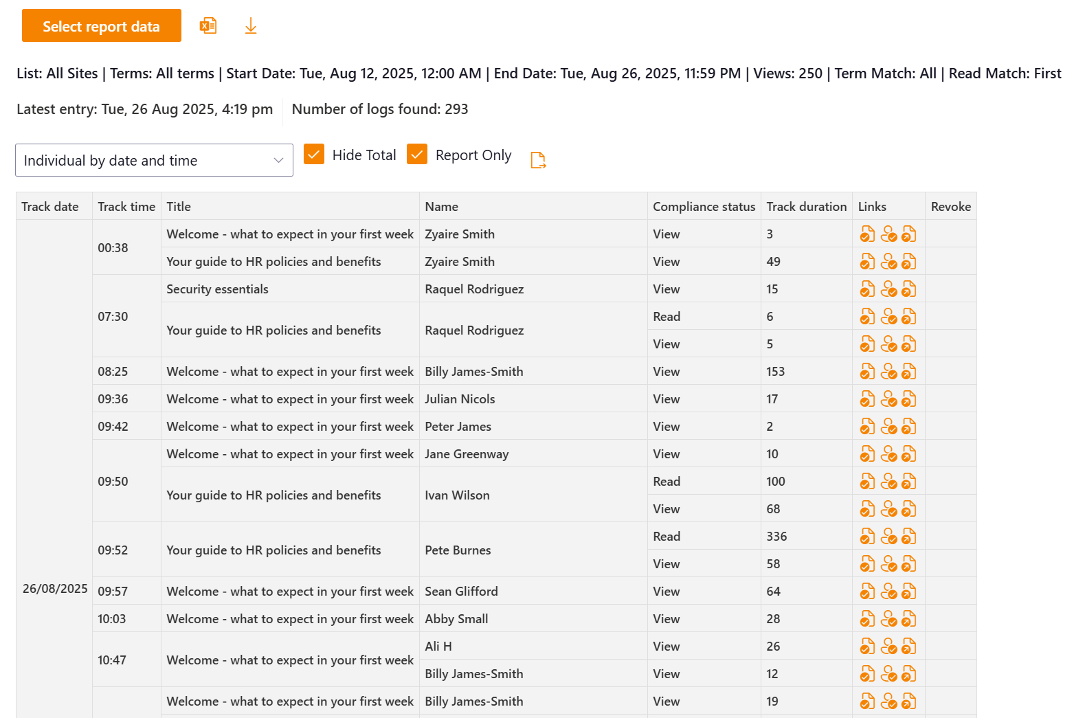The image size is (1085, 718).
Task: Download the report using the arrow icon
Action: pos(251,26)
